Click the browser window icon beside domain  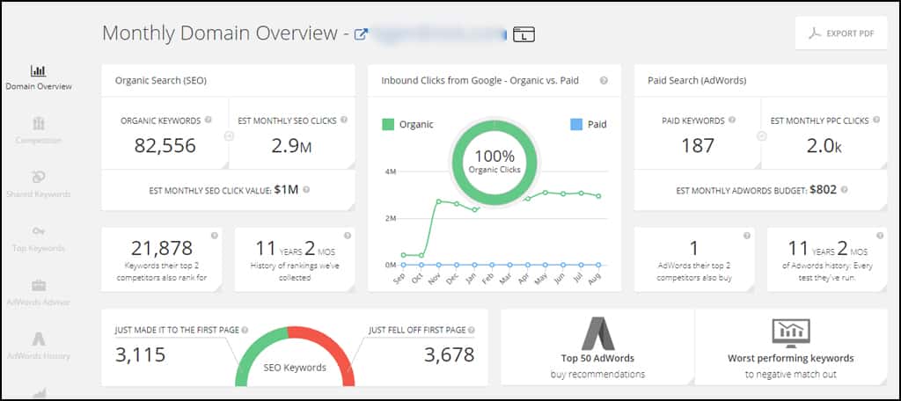tap(524, 34)
